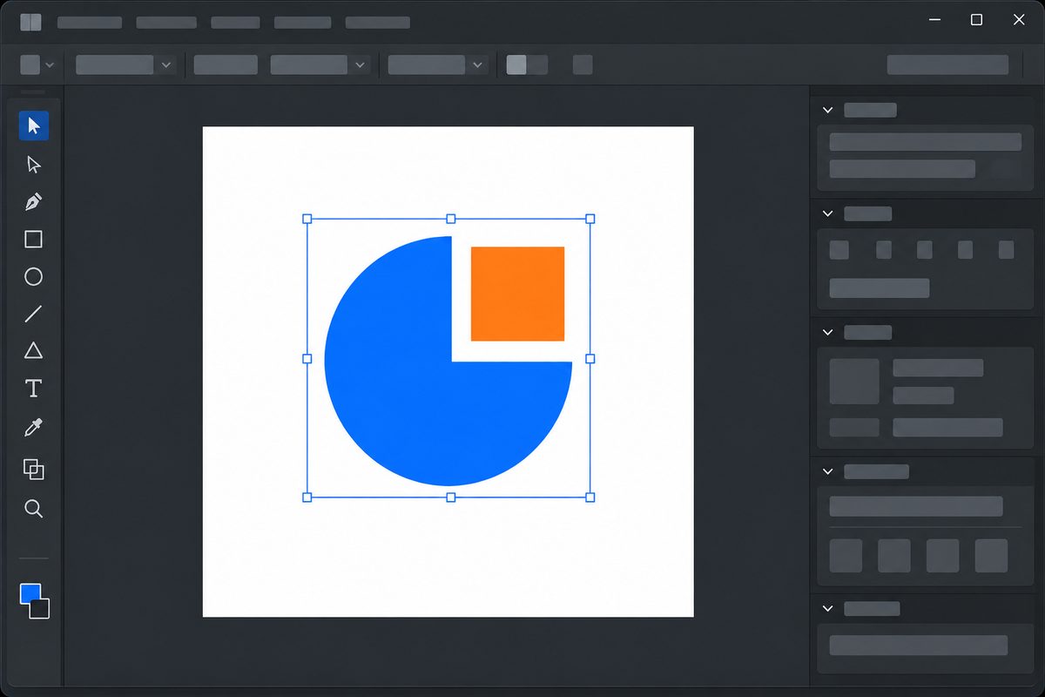Click the app logo icon in the title bar
Screen dimensions: 1045x697
[x=30, y=22]
